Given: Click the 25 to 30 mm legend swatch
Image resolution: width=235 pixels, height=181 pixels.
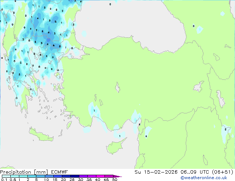Looking at the screenshot, I should (75, 176).
